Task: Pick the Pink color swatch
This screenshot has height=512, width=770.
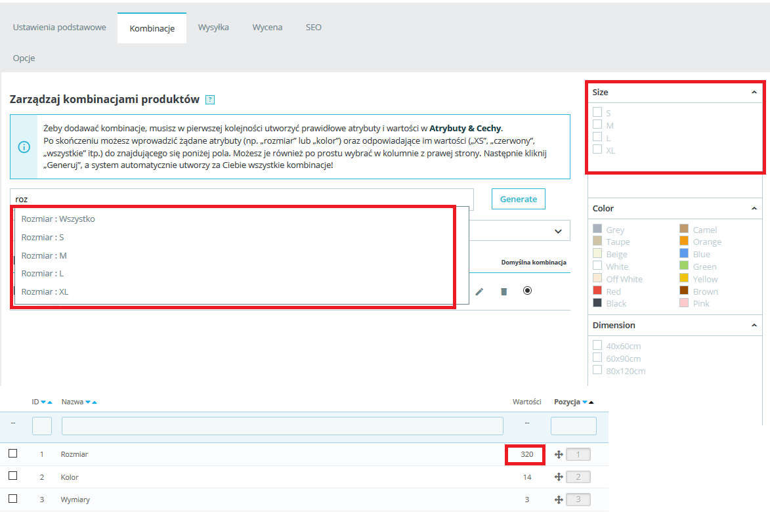Action: click(x=684, y=303)
